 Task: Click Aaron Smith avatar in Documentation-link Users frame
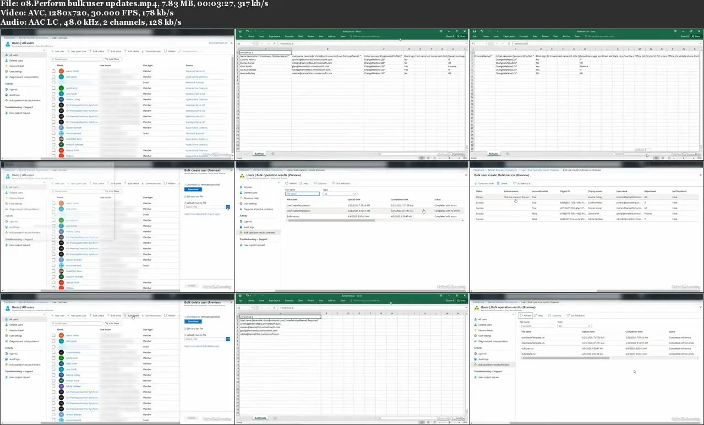[62, 71]
